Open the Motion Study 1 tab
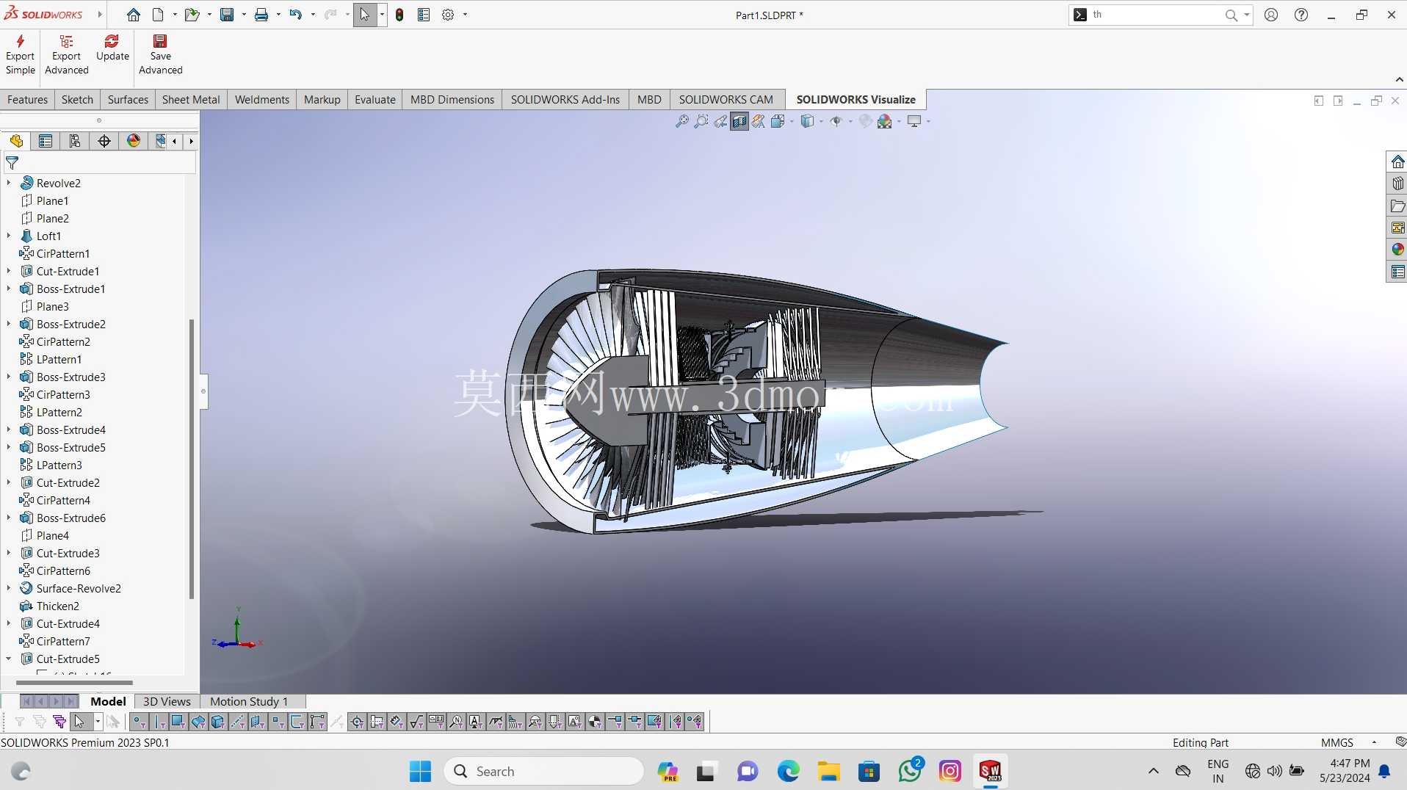The image size is (1407, 790). [x=249, y=701]
